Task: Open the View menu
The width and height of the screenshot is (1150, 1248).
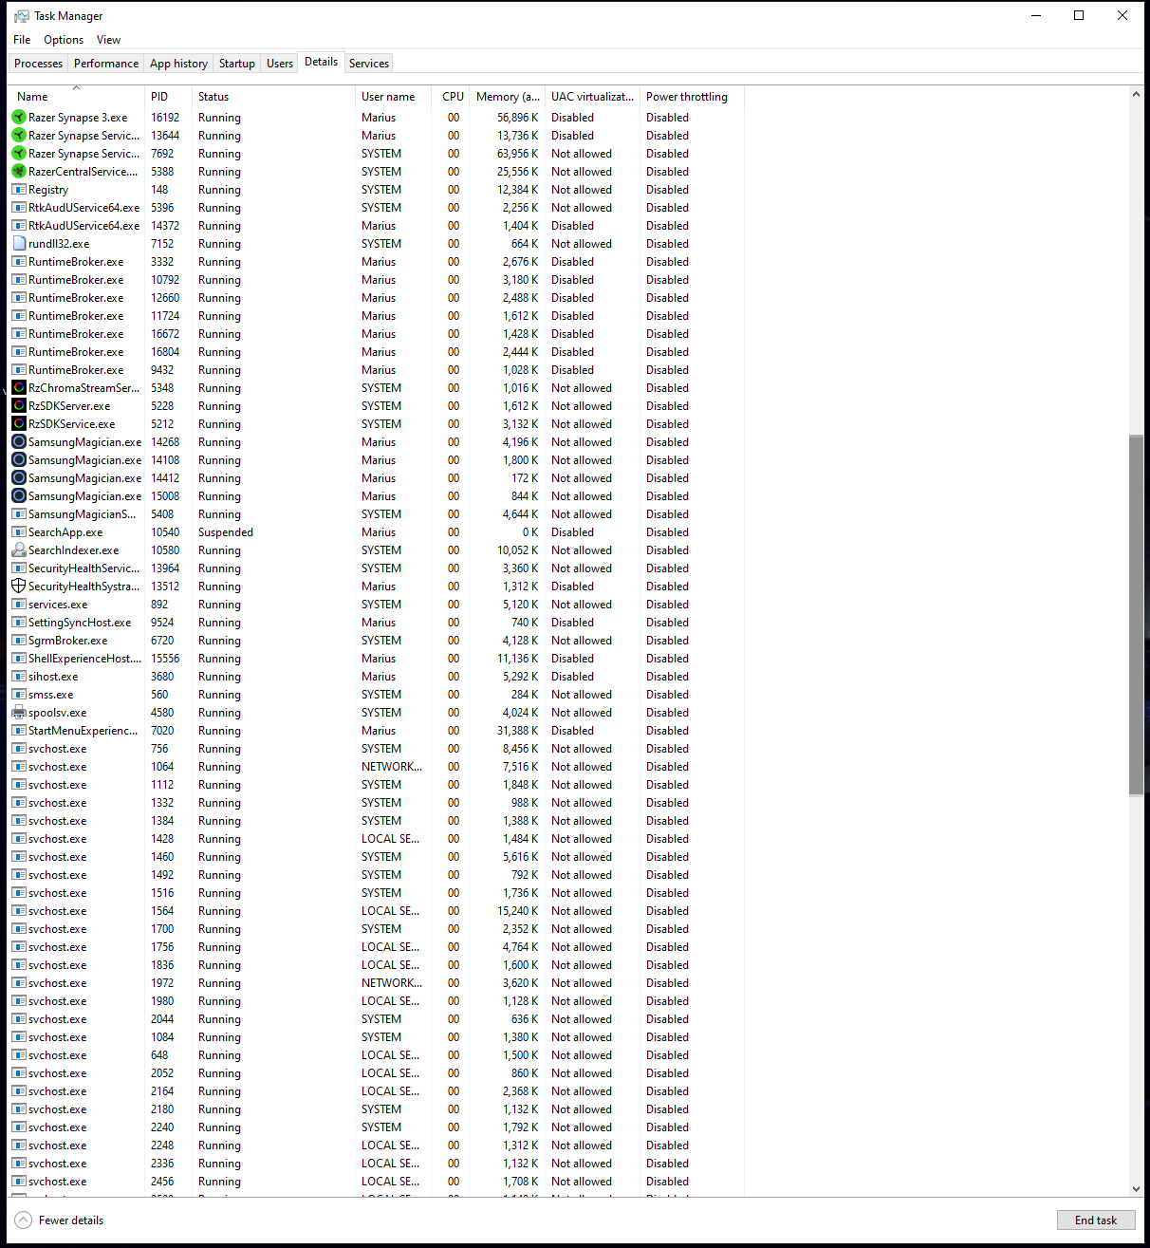Action: point(108,40)
